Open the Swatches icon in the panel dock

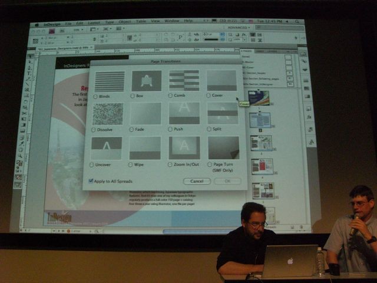coord(307,88)
